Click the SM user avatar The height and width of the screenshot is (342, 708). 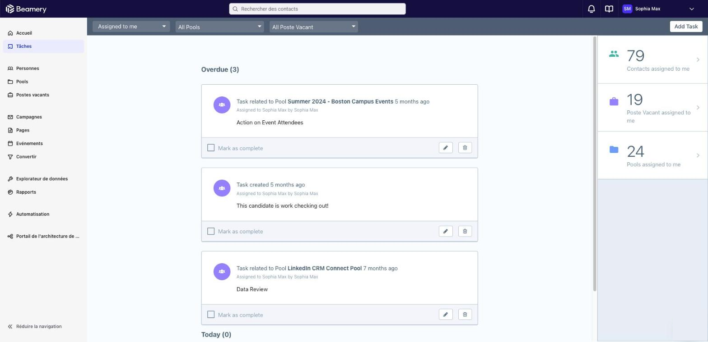coord(627,9)
